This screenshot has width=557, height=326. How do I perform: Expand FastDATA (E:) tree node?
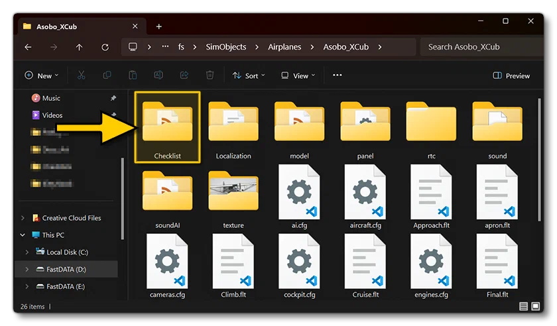point(27,287)
